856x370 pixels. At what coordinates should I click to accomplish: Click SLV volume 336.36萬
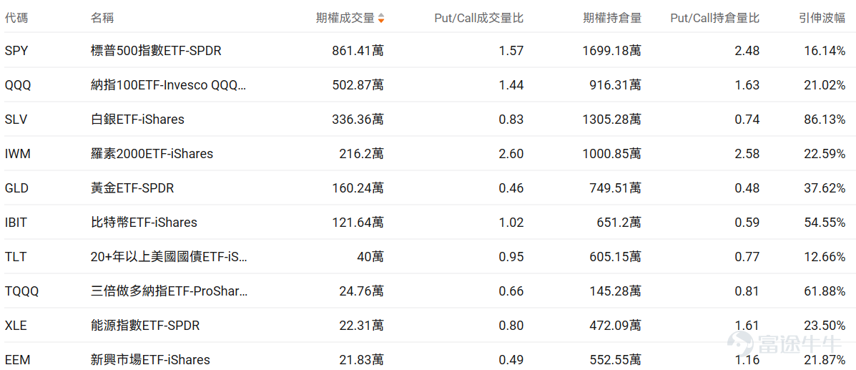[358, 119]
